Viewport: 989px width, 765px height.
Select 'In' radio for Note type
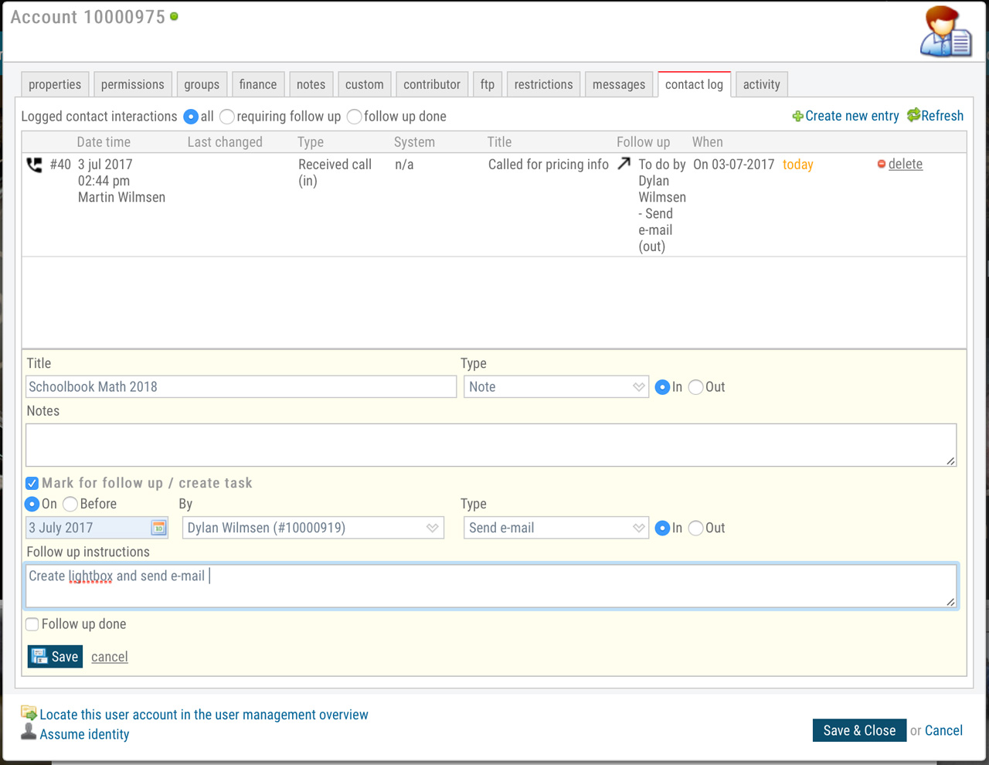pyautogui.click(x=662, y=387)
